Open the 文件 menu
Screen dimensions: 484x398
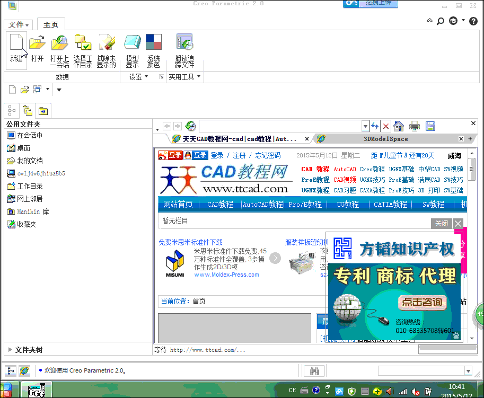tap(19, 24)
